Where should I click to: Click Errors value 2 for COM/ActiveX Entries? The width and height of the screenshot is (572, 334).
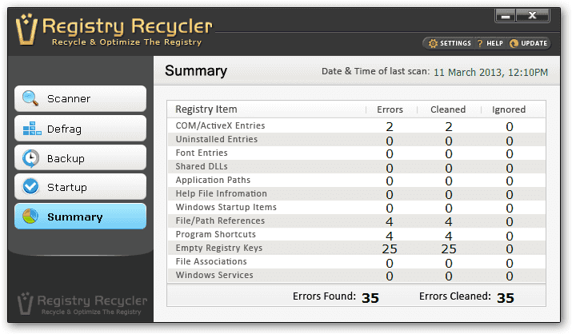(390, 127)
